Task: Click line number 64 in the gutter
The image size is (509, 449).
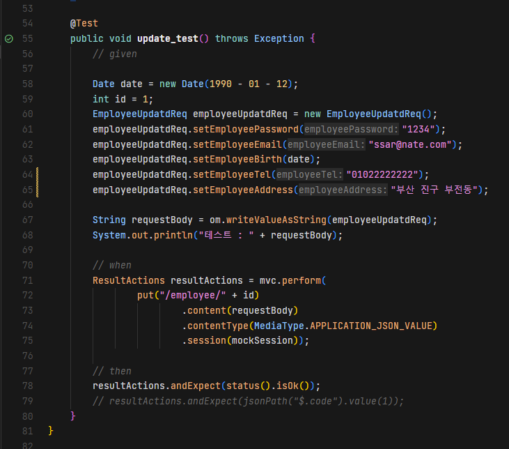Action: (x=28, y=174)
